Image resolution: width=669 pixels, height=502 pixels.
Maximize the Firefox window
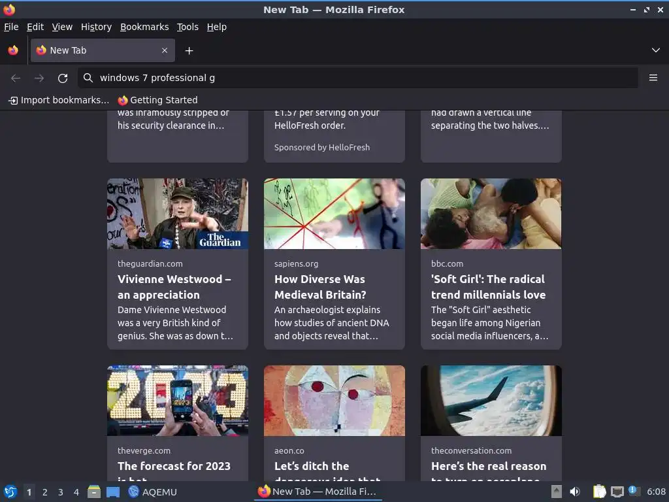[x=647, y=9]
